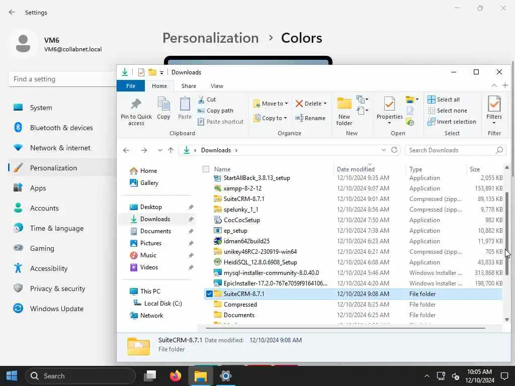Open the Copy to dropdown
The width and height of the screenshot is (515, 386).
(270, 118)
